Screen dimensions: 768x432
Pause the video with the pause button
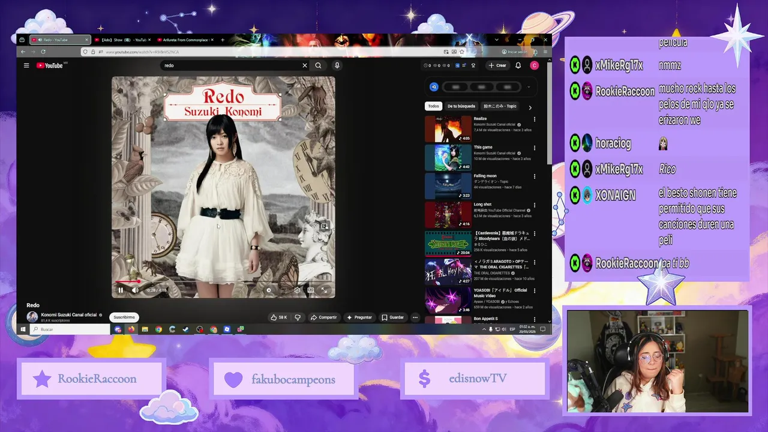coord(121,290)
